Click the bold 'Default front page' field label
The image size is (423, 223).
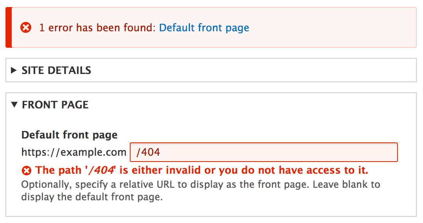coord(69,135)
